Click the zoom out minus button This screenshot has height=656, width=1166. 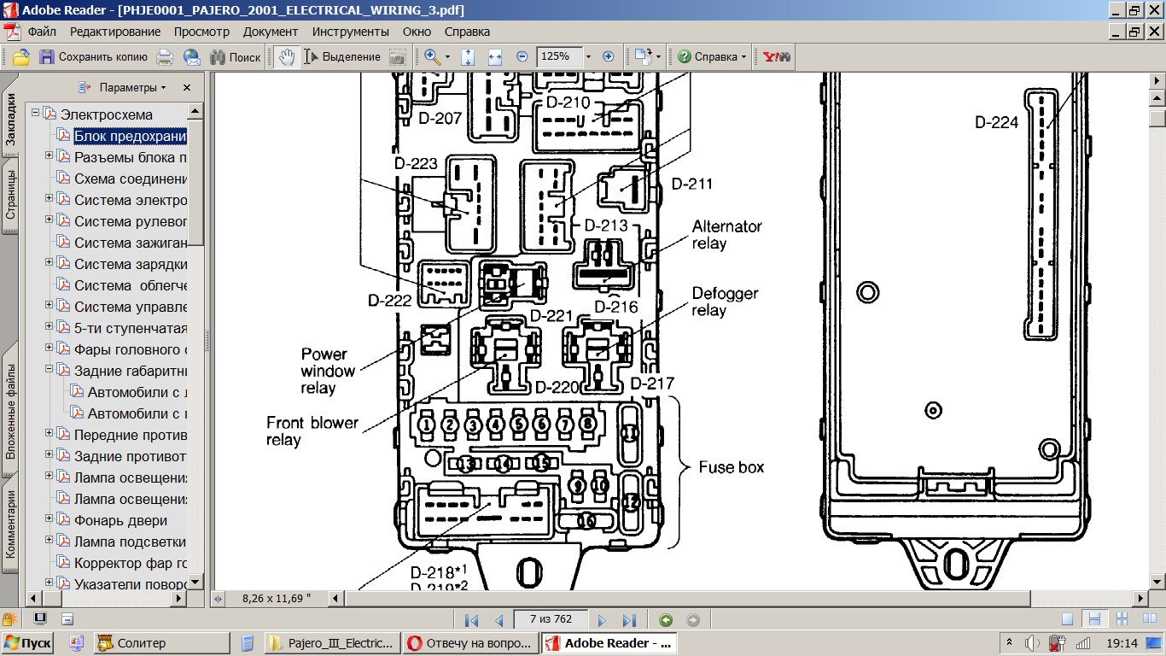[x=522, y=57]
